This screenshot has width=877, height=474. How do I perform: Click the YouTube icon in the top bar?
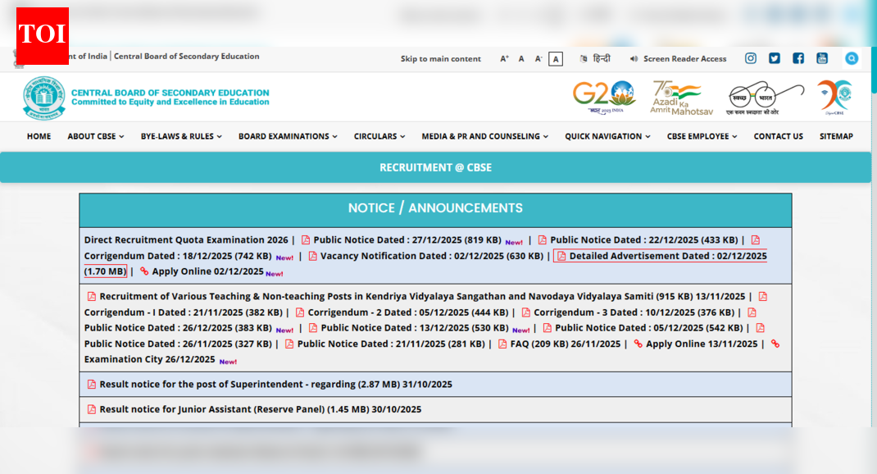coord(821,58)
